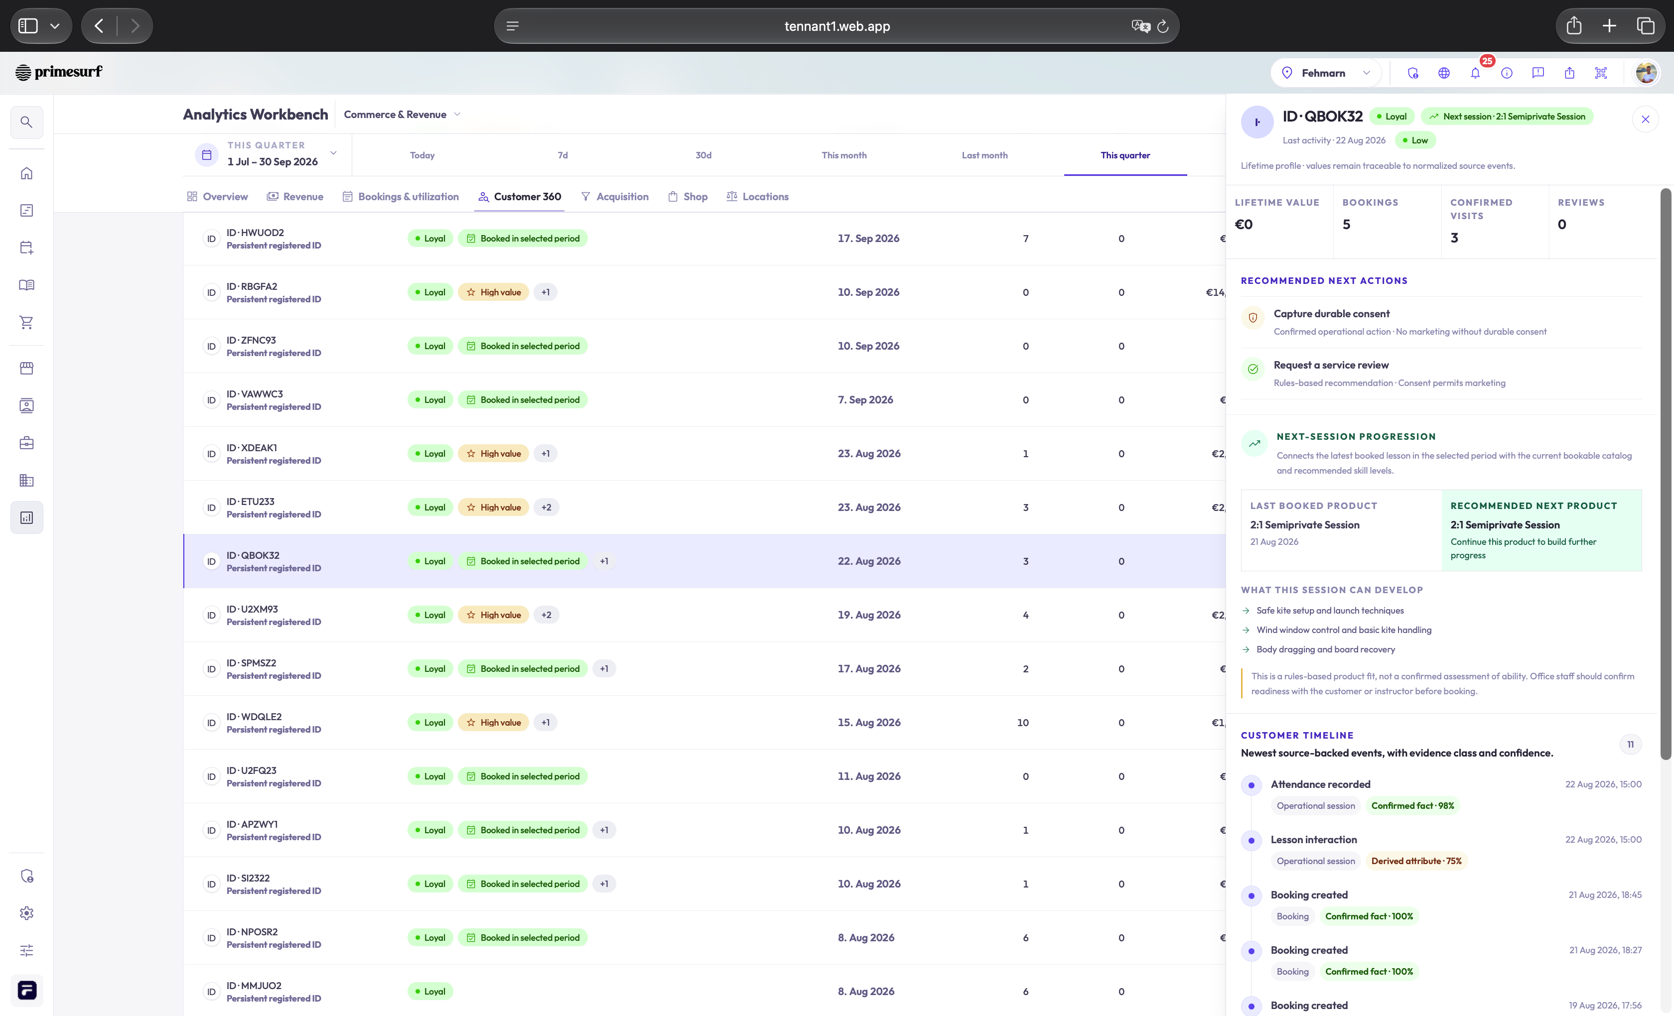Open the user profile avatar
This screenshot has width=1674, height=1016.
[1646, 73]
